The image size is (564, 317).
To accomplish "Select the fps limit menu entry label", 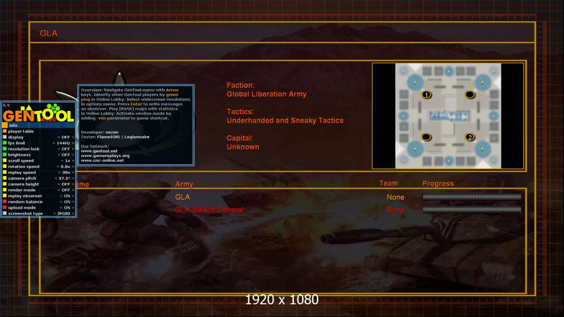I will point(16,143).
